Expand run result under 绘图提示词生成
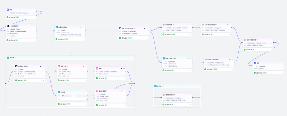Image resolution: width=287 pixels, height=116 pixels. (x=44, y=80)
